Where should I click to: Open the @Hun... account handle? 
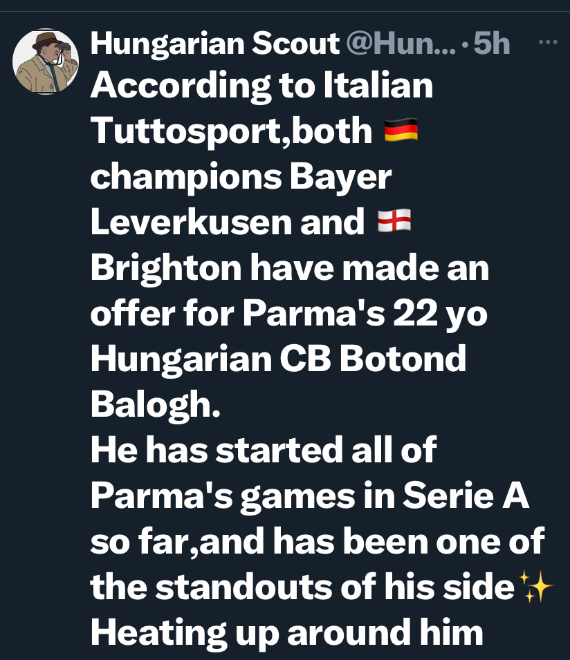point(401,43)
